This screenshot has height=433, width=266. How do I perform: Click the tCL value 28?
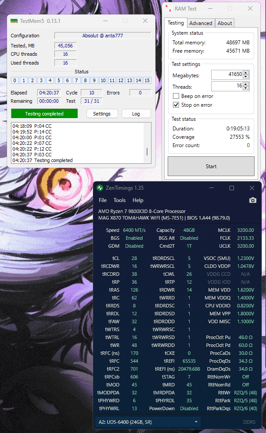tap(134, 259)
